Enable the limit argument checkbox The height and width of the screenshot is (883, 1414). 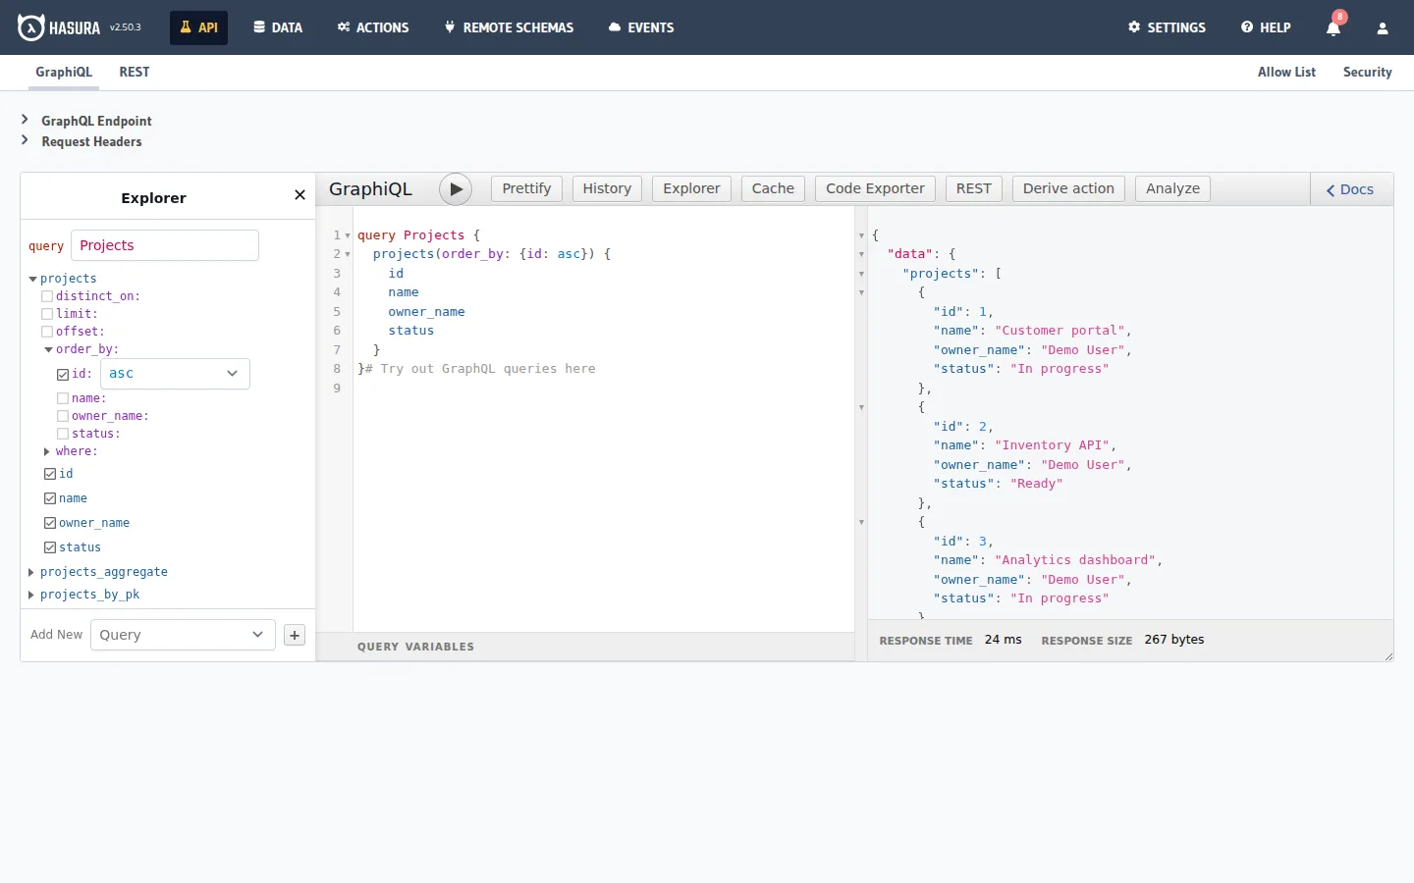coord(47,314)
